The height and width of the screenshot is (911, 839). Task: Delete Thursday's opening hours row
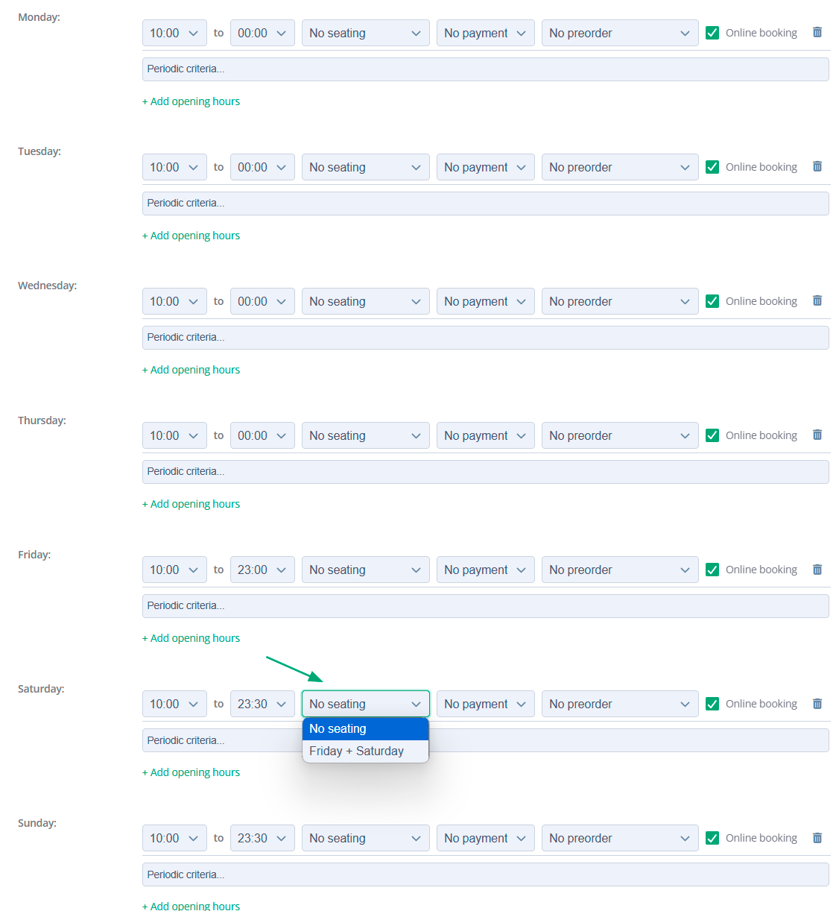tap(817, 435)
